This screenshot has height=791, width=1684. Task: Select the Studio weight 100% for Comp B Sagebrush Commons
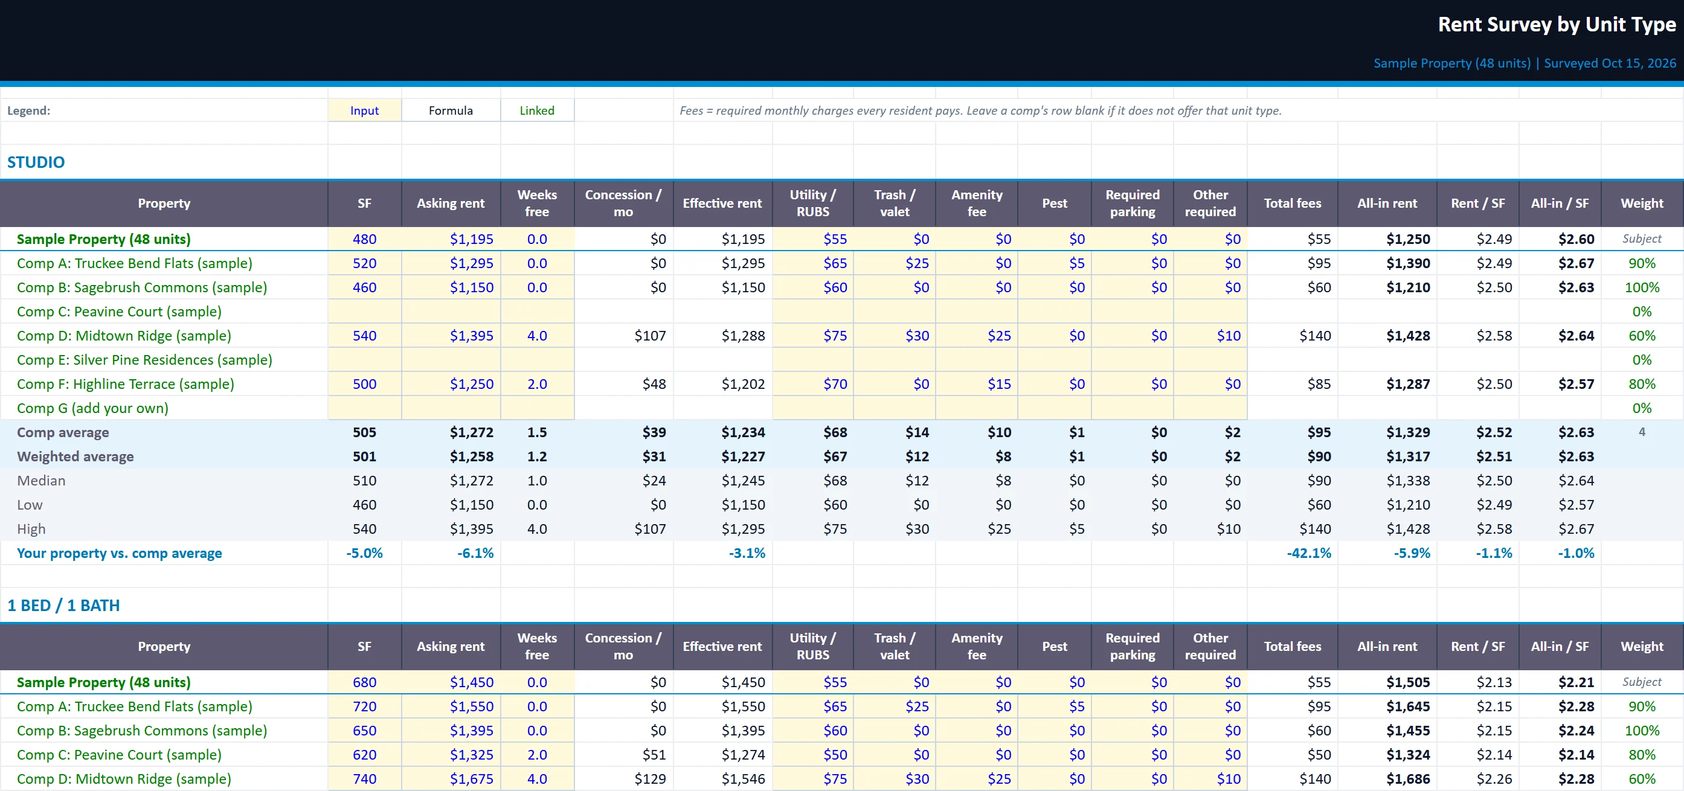[x=1642, y=287]
